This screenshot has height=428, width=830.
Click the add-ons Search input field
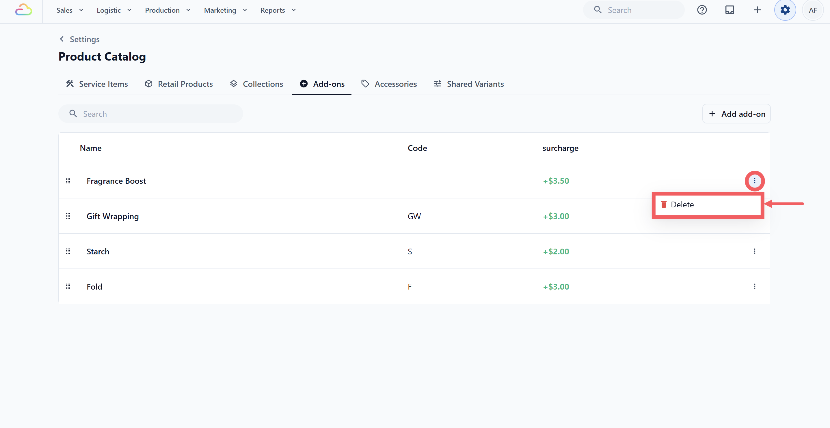(x=151, y=114)
